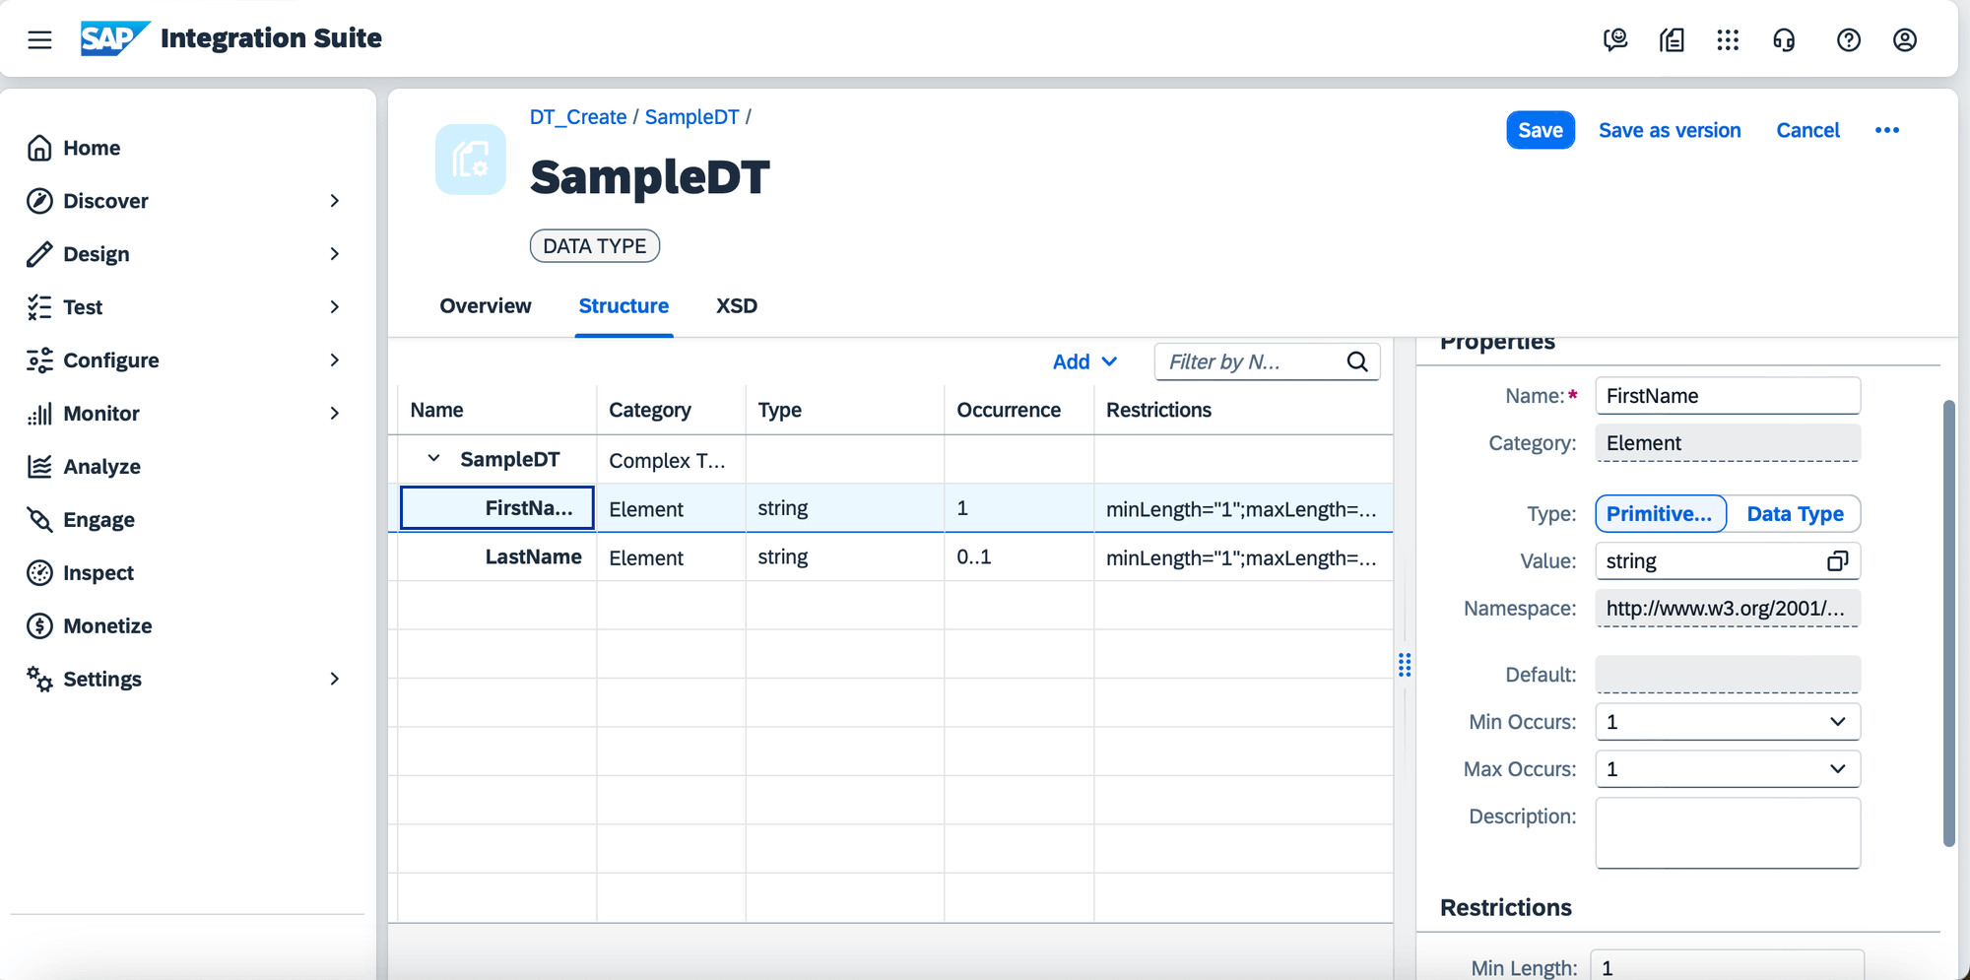Collapse the SampleDT row chevron
Screen dimensions: 1970x980
434,457
